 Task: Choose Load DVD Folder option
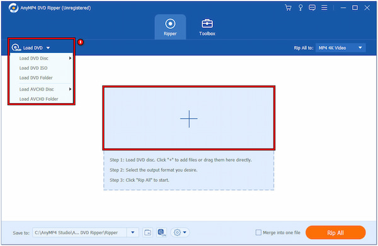tap(42, 78)
